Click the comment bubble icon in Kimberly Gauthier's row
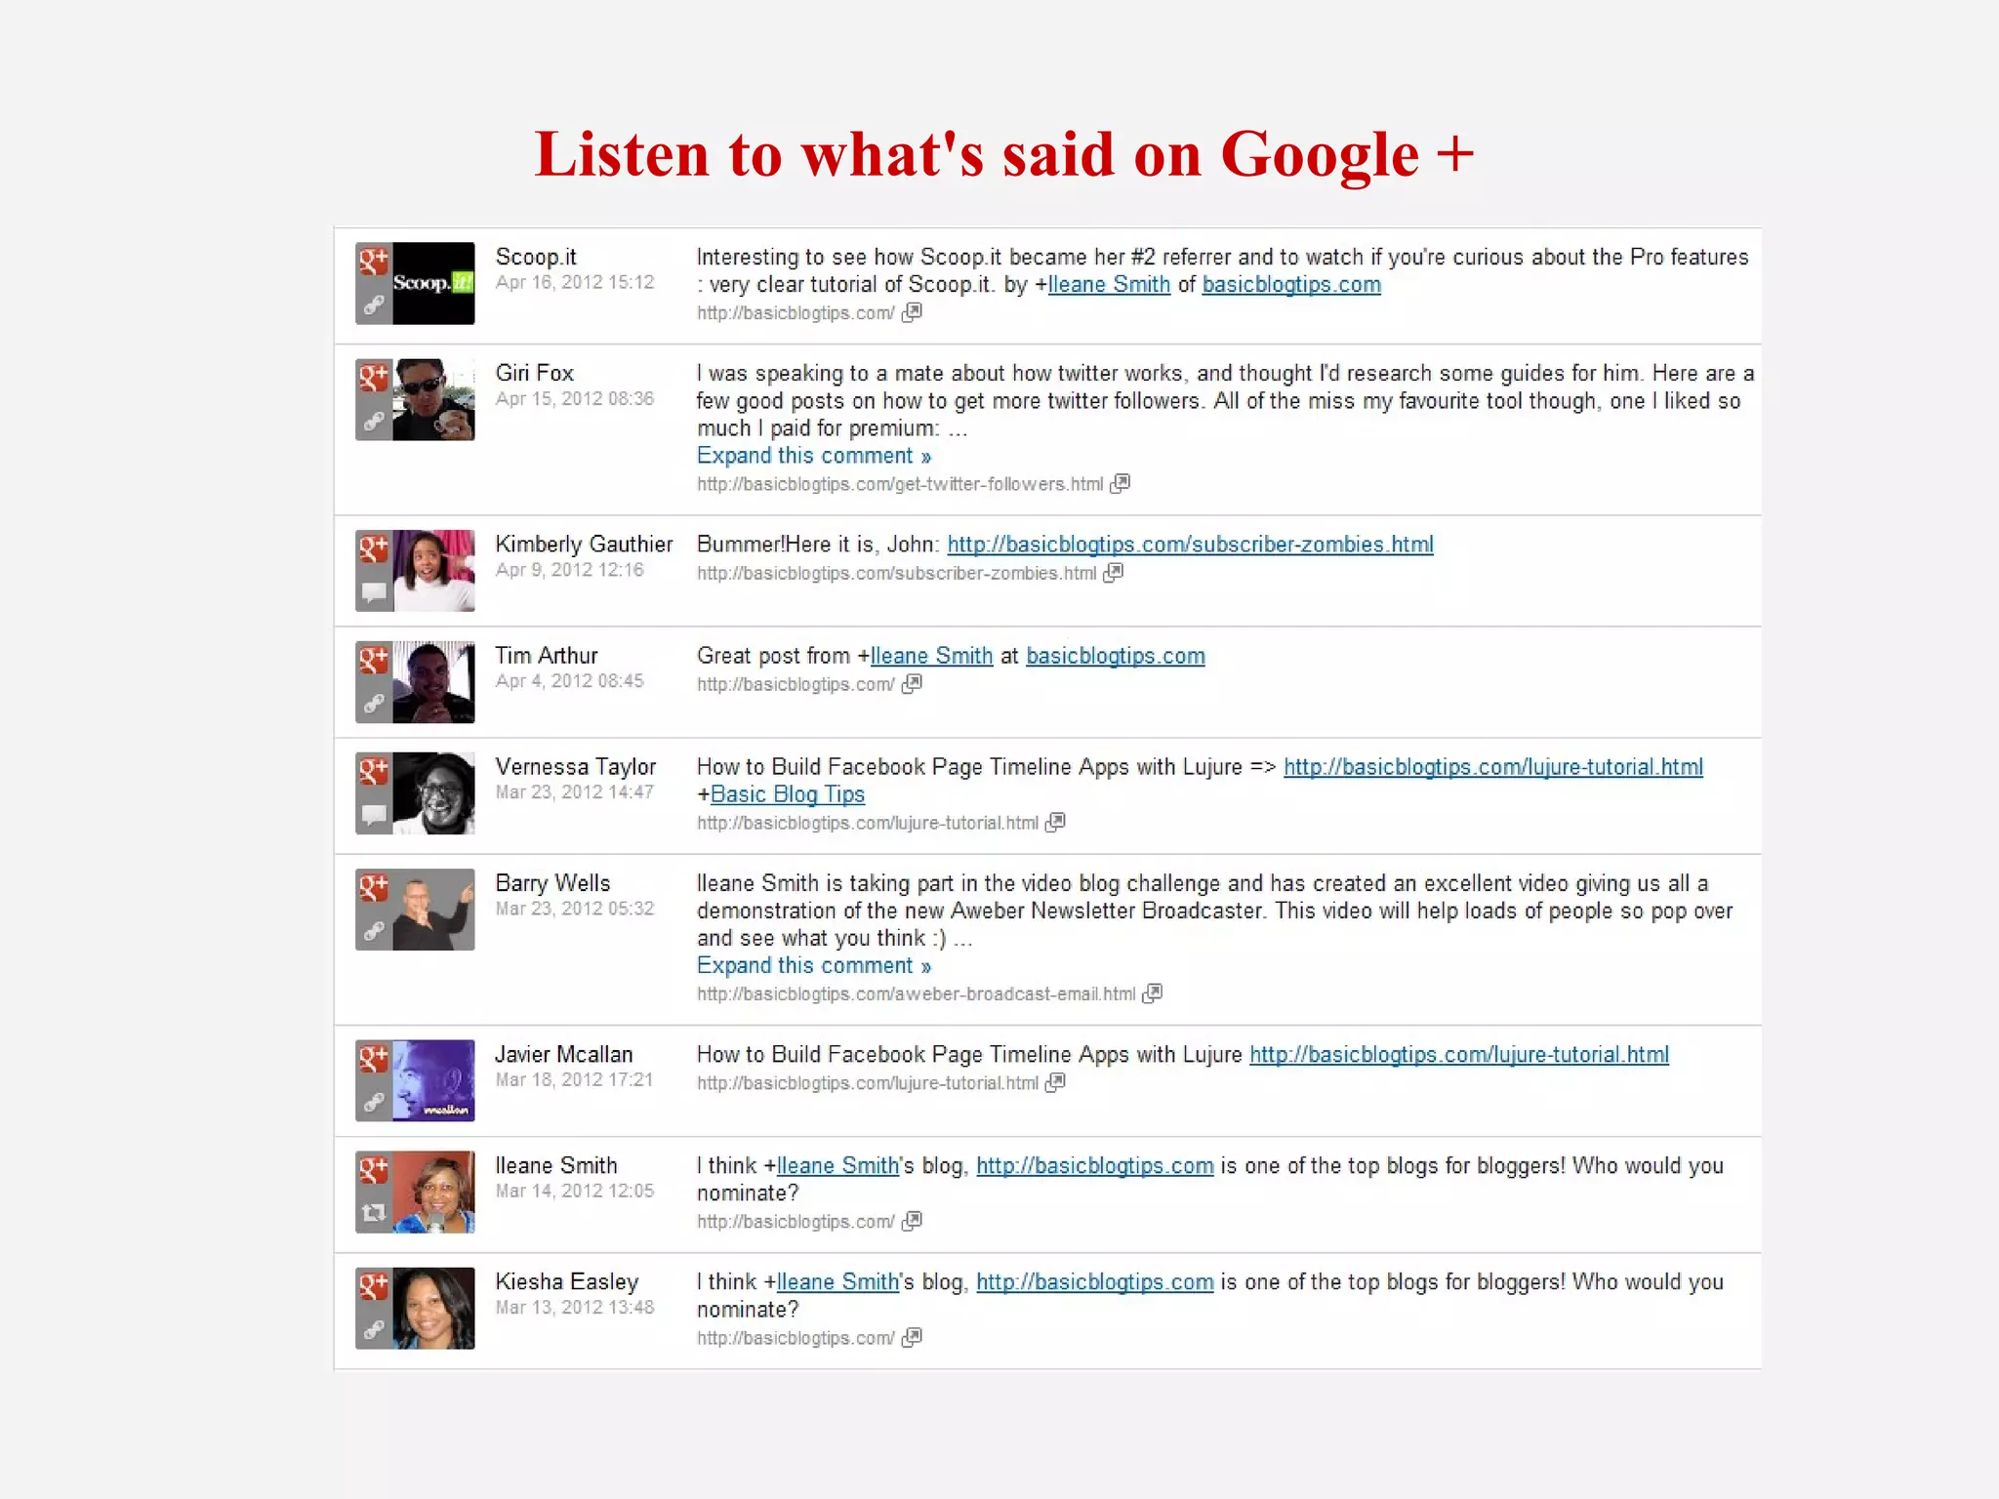The image size is (1999, 1499). pyautogui.click(x=374, y=592)
